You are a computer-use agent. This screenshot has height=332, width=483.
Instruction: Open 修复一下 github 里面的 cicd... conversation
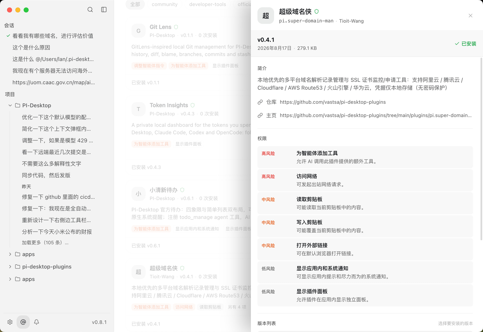(58, 197)
